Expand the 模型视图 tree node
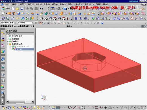This screenshot has width=147, height=110. (8, 39)
